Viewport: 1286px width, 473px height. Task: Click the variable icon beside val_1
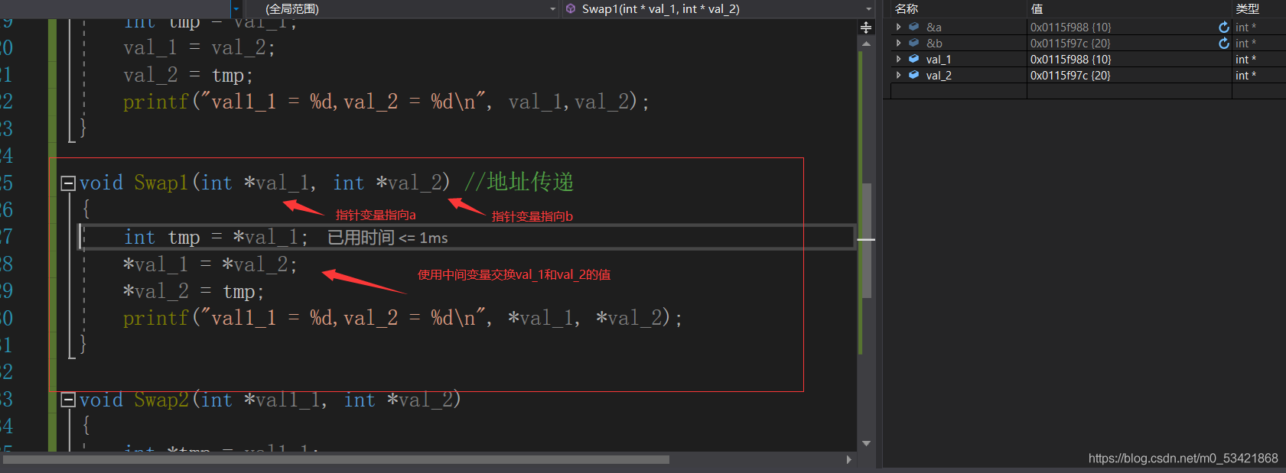point(913,59)
